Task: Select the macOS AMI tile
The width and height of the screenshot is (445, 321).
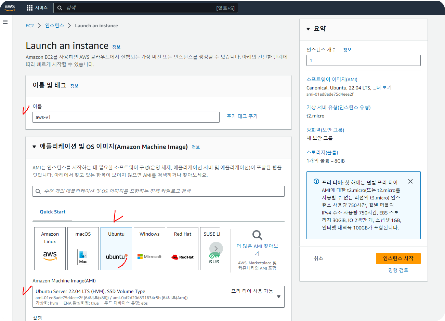Action: click(83, 249)
